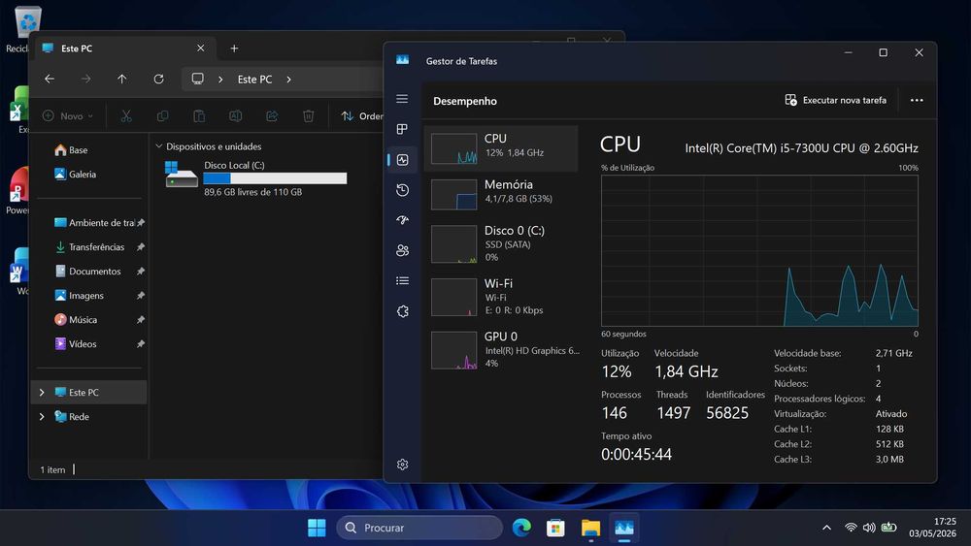The image size is (971, 546).
Task: Open Task Manager settings gear
Action: pos(402,465)
